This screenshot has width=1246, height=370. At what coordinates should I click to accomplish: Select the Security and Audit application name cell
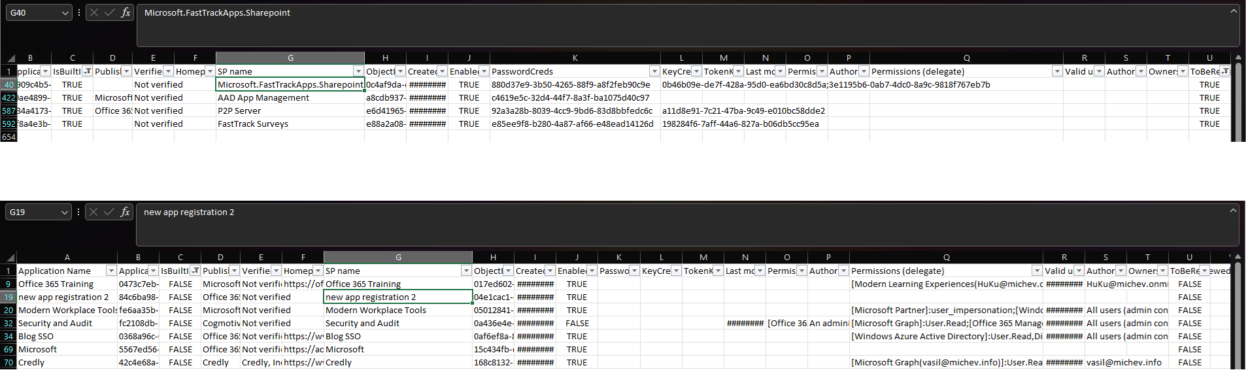[67, 323]
